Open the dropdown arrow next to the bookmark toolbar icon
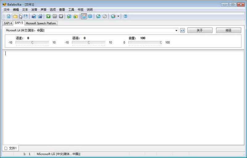This screenshot has width=247, height=158. 118,16
